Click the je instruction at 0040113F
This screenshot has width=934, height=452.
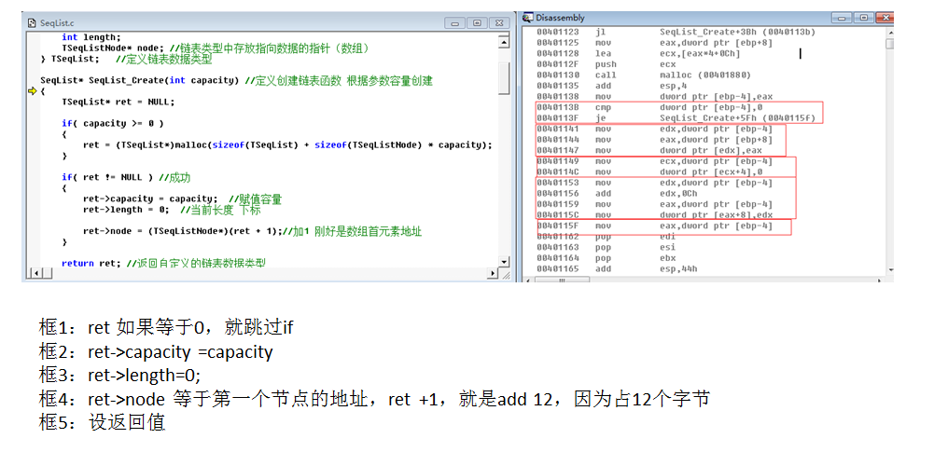coord(676,118)
